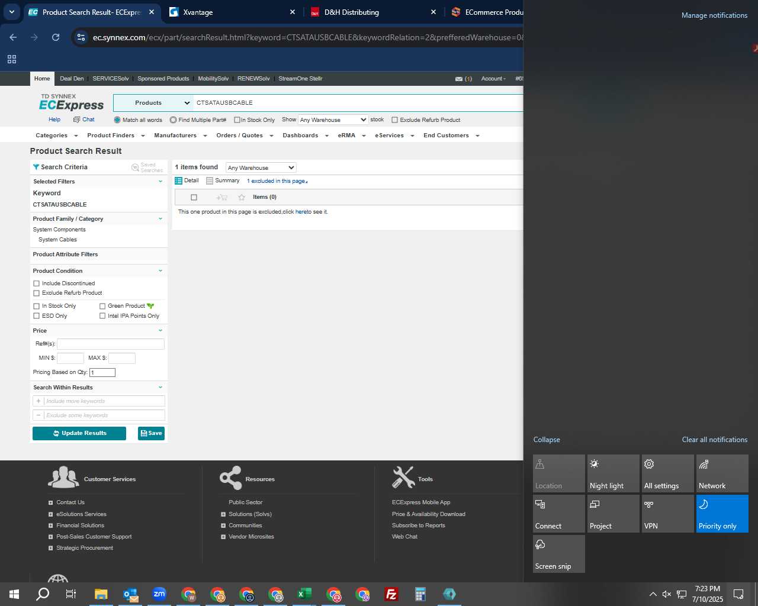Click Manage notifications link
758x606 pixels.
(714, 15)
